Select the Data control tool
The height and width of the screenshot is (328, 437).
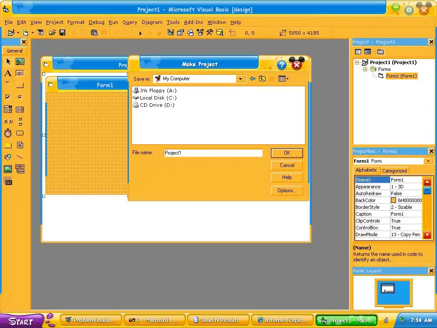pos(20,169)
